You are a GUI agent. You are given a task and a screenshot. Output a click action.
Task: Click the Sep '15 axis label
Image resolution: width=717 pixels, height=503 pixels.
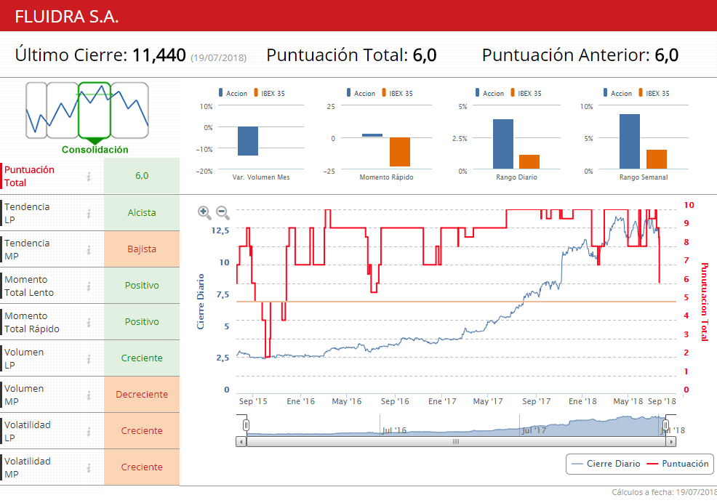(253, 401)
